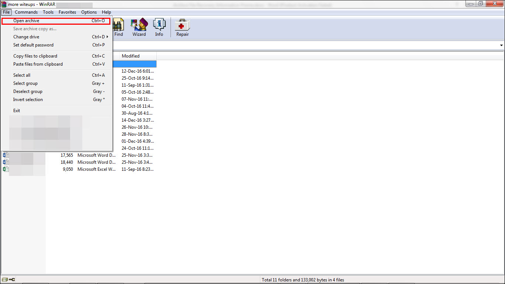Click the 01-Dec-16 4:39 modified date
Image resolution: width=505 pixels, height=284 pixels.
coord(138,141)
